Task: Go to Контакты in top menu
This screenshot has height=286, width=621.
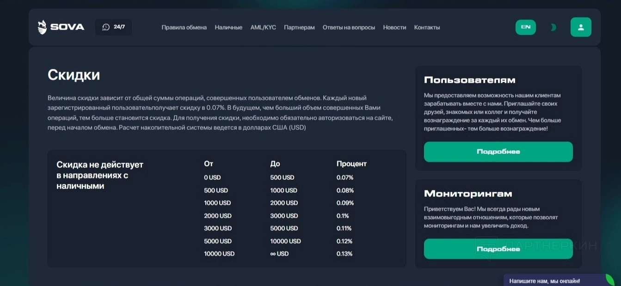Action: point(427,27)
